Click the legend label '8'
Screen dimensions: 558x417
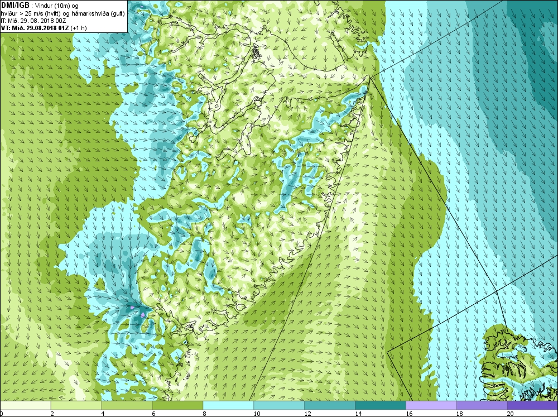point(204,414)
